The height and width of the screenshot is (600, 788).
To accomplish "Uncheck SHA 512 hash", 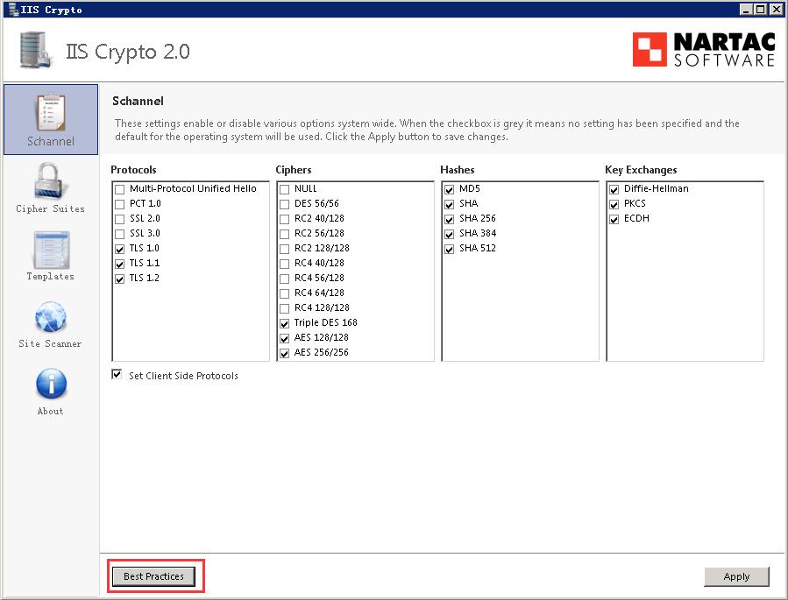I will point(450,249).
